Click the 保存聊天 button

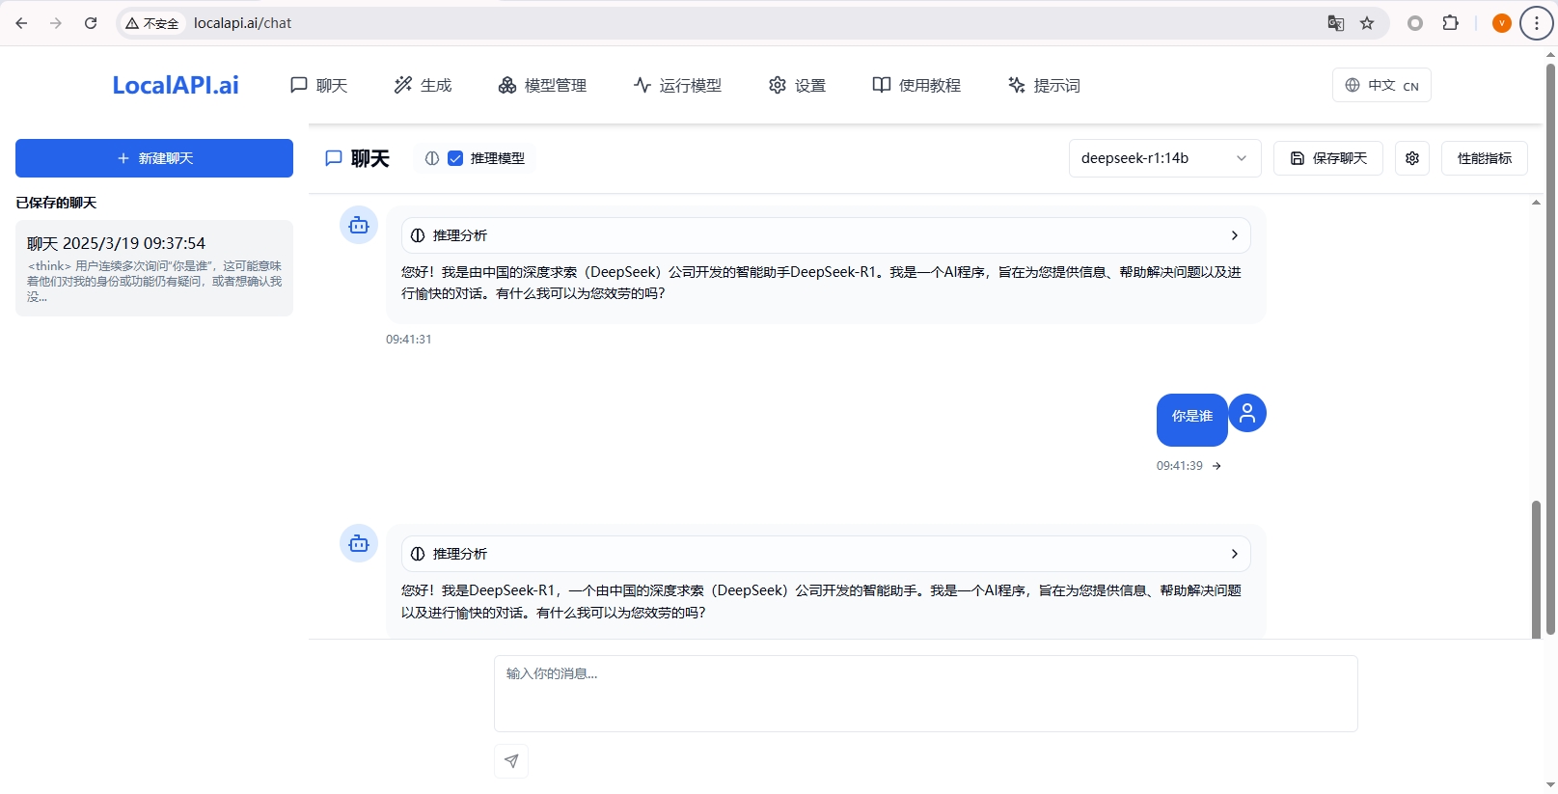1328,158
